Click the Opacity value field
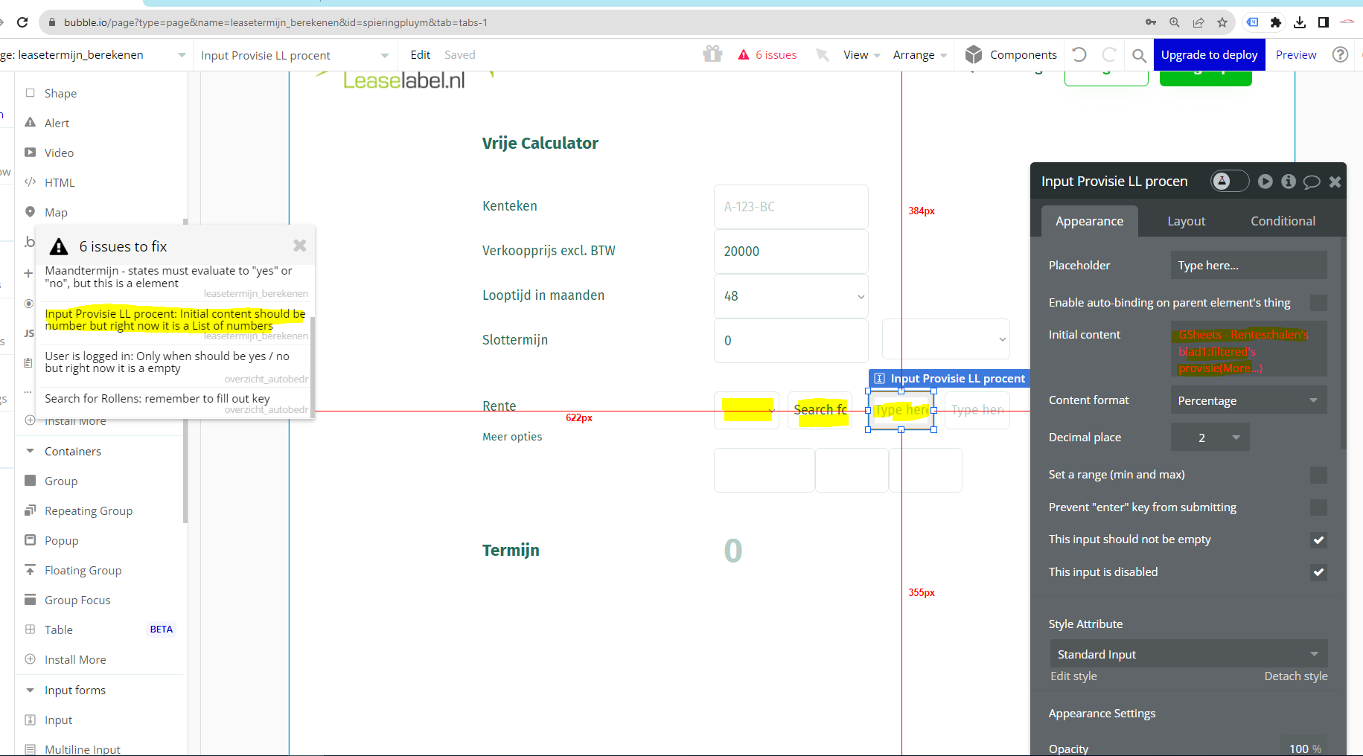This screenshot has width=1363, height=756. coord(1303,748)
